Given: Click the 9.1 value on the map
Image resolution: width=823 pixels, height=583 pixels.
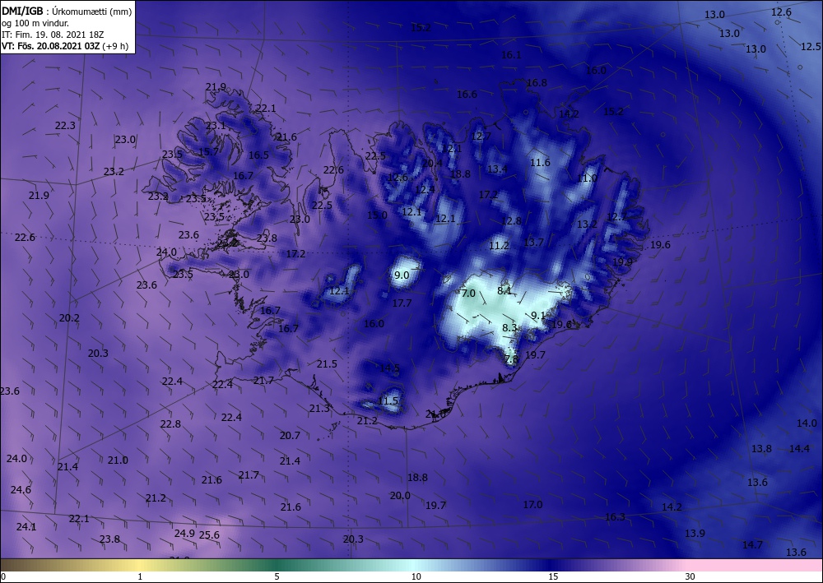Looking at the screenshot, I should click(538, 315).
